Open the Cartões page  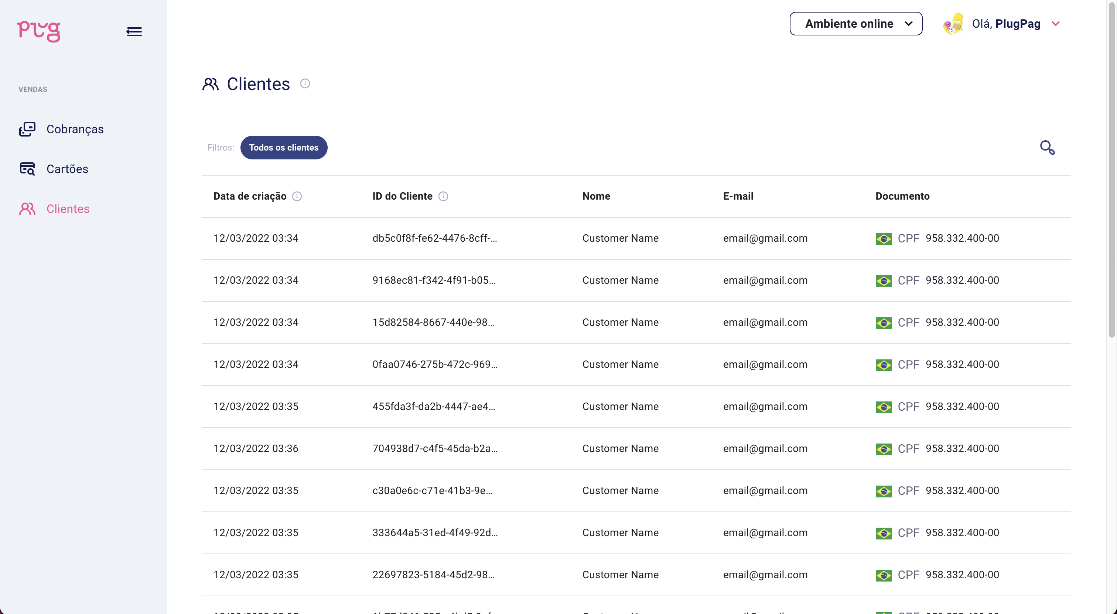[x=68, y=169]
